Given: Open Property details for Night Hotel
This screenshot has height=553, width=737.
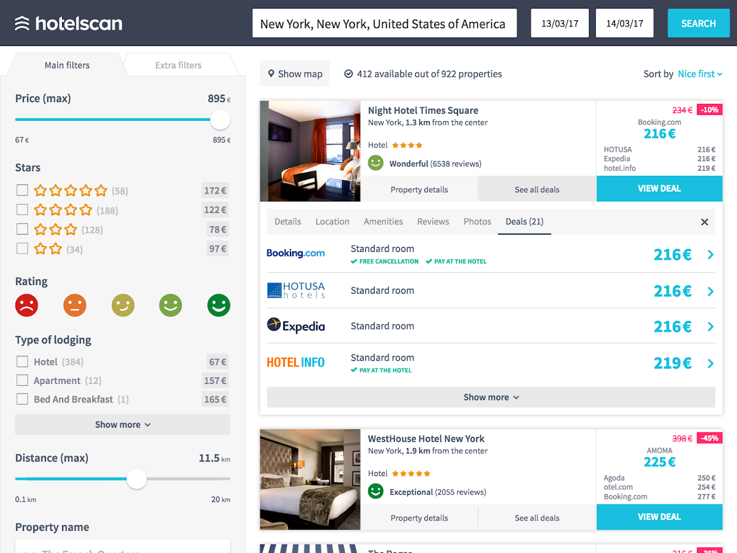Looking at the screenshot, I should pyautogui.click(x=419, y=189).
